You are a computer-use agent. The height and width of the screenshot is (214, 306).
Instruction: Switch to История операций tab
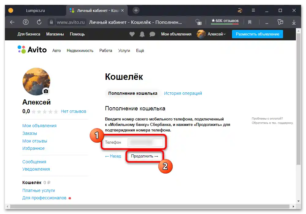[183, 93]
